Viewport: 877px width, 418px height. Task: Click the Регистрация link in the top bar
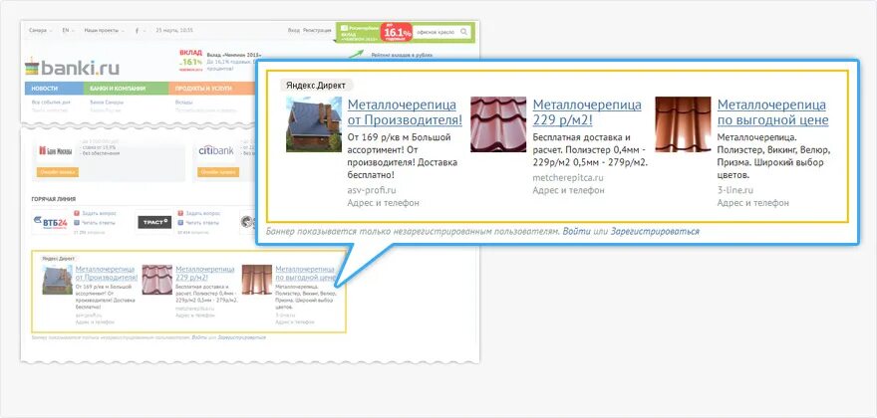click(317, 30)
